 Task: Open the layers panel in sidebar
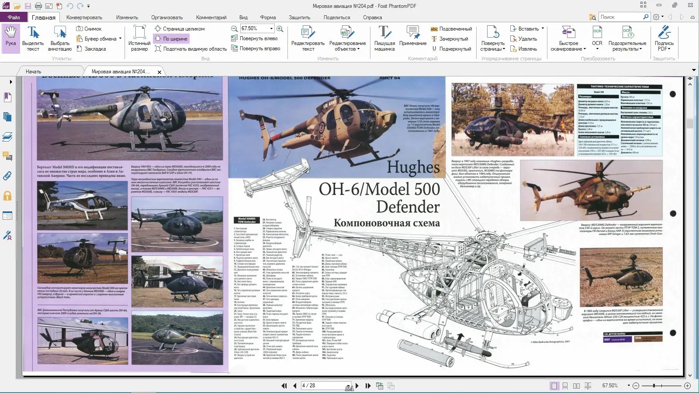click(7, 137)
